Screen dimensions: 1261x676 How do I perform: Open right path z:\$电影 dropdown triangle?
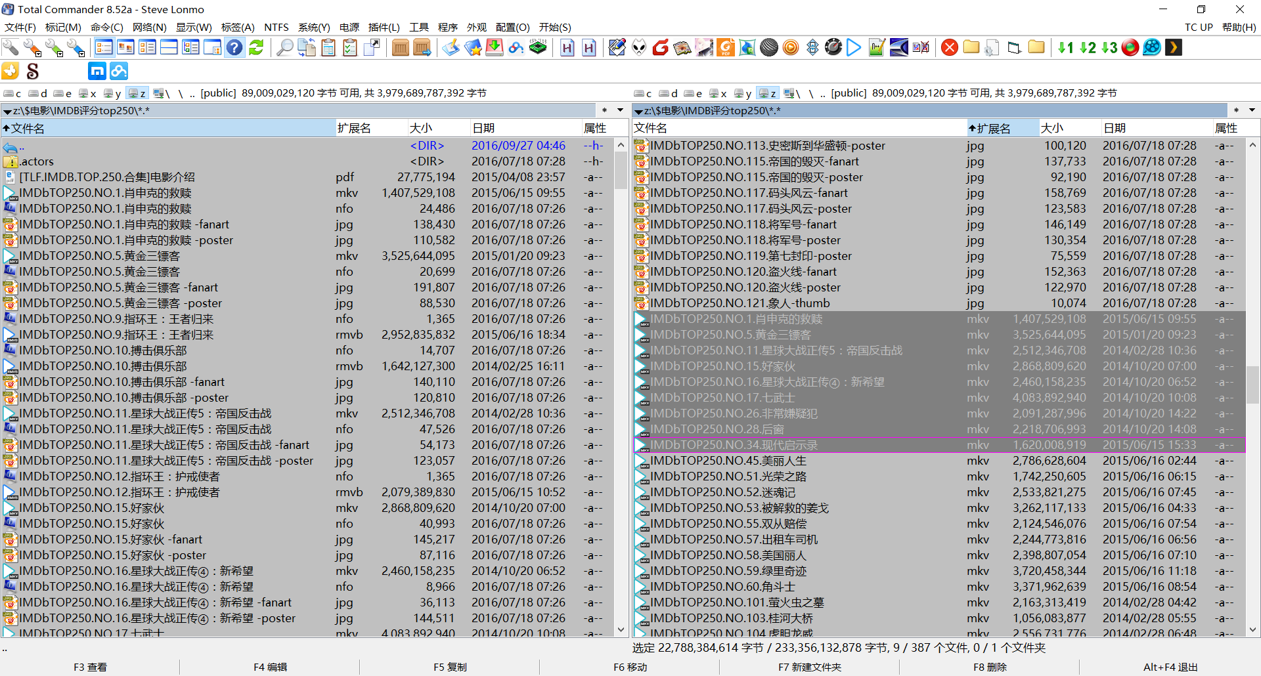pos(638,112)
